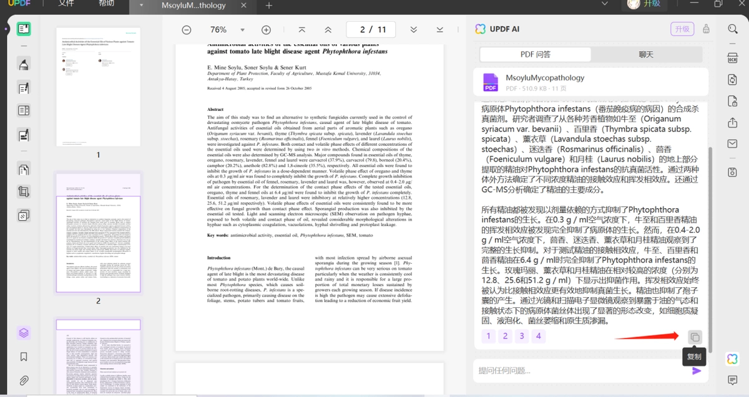Click the 升级 button in AI panel

pyautogui.click(x=682, y=29)
